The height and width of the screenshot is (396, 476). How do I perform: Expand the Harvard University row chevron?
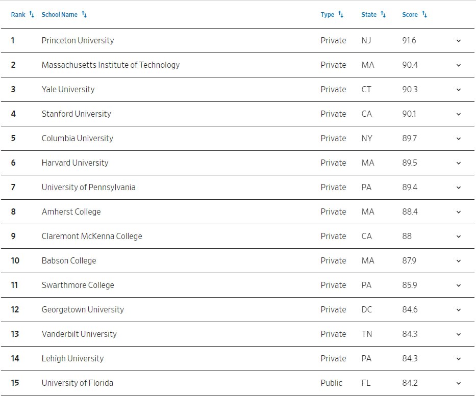(x=459, y=163)
